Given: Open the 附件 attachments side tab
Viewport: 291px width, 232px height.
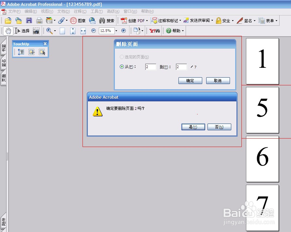Looking at the screenshot, I should (x=4, y=222).
